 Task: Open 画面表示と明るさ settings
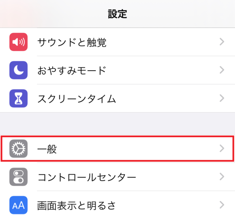[117, 205]
